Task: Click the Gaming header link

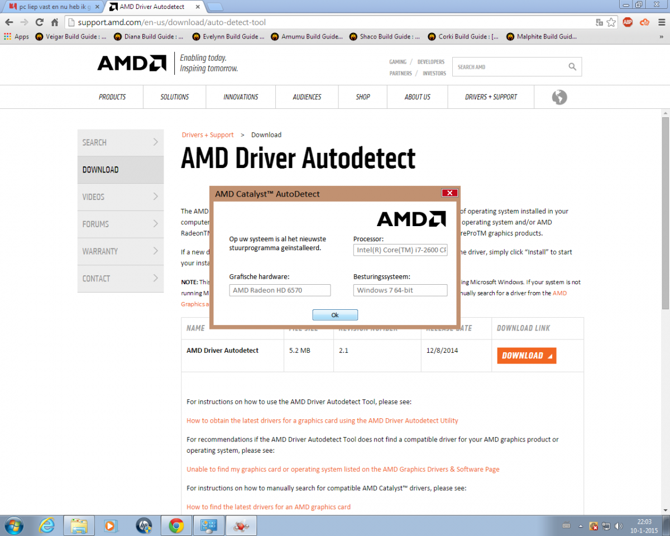Action: (398, 62)
